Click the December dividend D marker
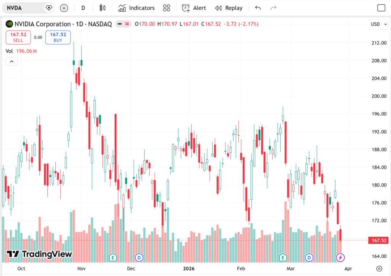This screenshot has height=276, width=391. [139, 258]
